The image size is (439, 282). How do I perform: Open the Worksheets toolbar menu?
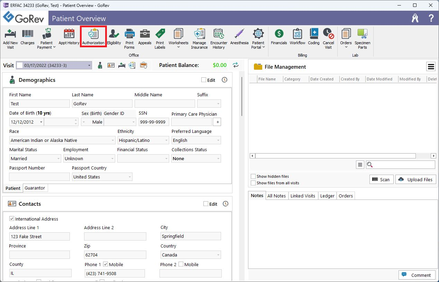click(x=179, y=39)
